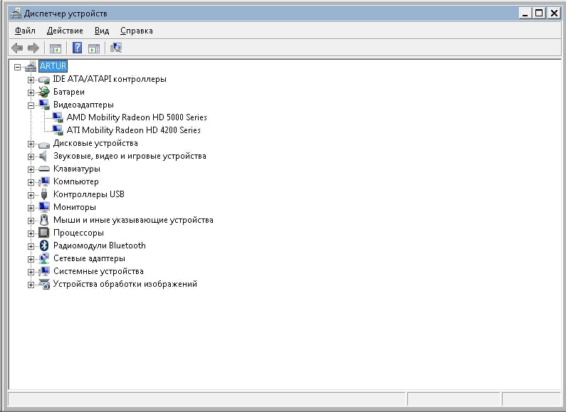This screenshot has height=412, width=566.
Task: Expand the Радиомодули Bluetooth node
Action: [x=31, y=246]
